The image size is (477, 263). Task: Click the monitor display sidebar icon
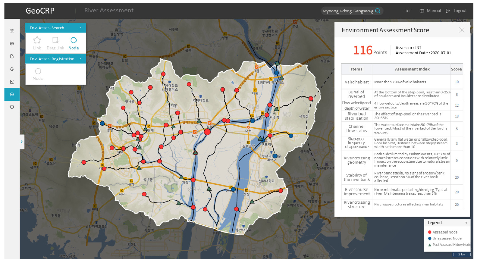(x=12, y=107)
